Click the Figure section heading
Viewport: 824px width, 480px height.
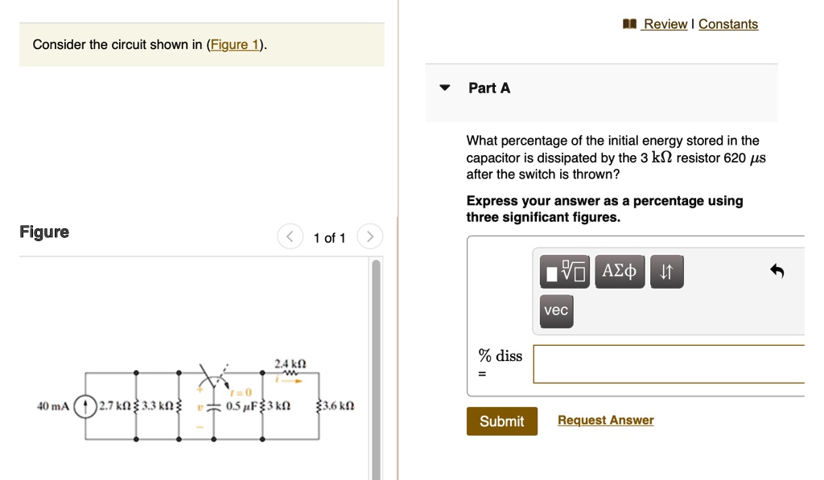(x=44, y=232)
